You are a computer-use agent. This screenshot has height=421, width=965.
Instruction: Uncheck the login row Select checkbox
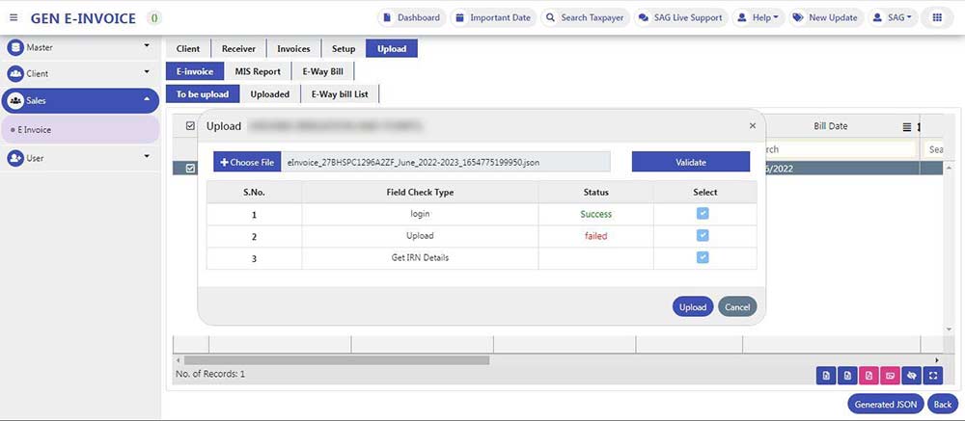pyautogui.click(x=703, y=214)
